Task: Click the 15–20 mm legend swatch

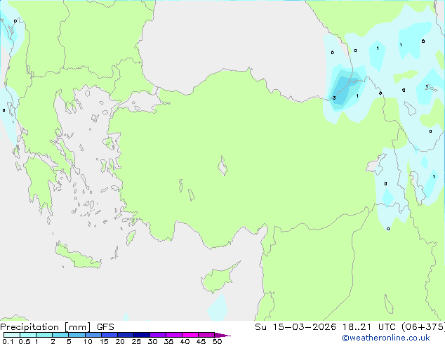Action: pyautogui.click(x=109, y=335)
